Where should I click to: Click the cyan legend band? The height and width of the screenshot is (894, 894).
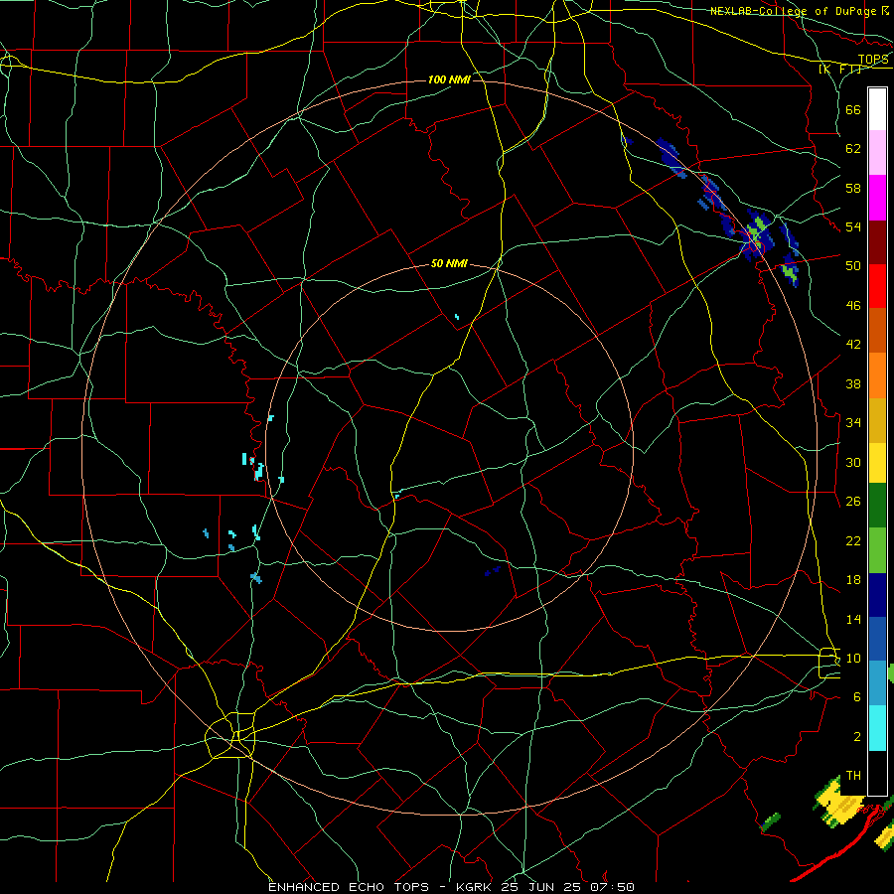pos(877,728)
